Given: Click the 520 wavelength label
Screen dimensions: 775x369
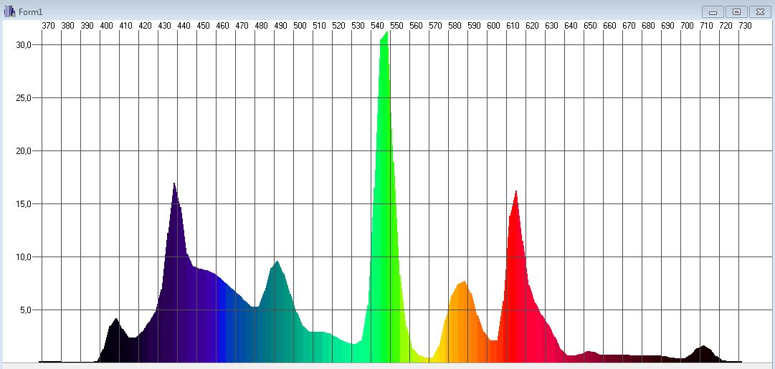Looking at the screenshot, I should 338,26.
